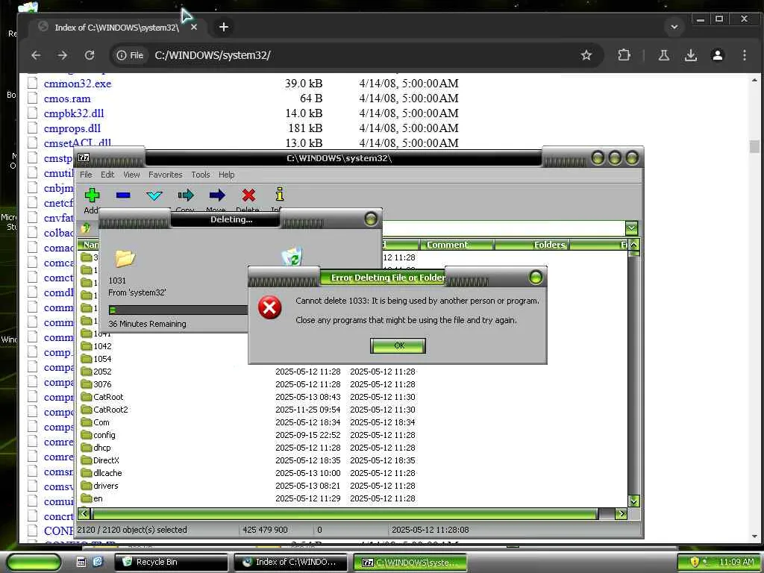This screenshot has height=573, width=764.
Task: Click the file icon beside cmos.ram
Action: 32,98
